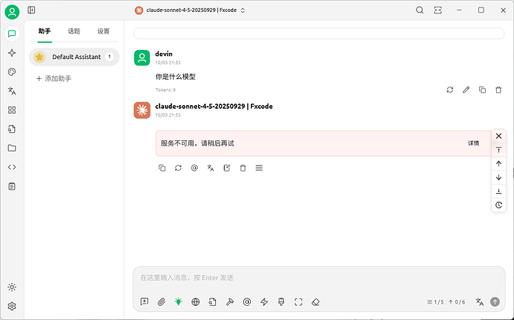Enable web search globe icon

195,302
